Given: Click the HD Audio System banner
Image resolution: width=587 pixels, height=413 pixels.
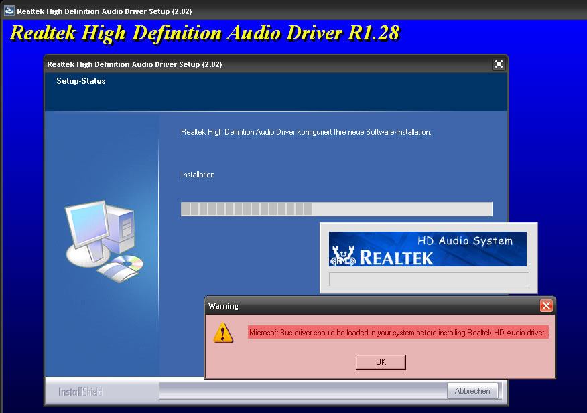Looking at the screenshot, I should (x=428, y=249).
